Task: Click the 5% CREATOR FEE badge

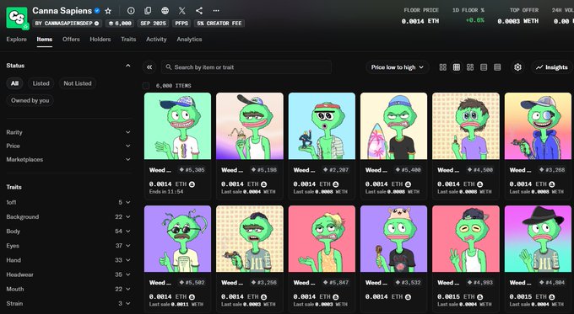Action: (x=219, y=24)
